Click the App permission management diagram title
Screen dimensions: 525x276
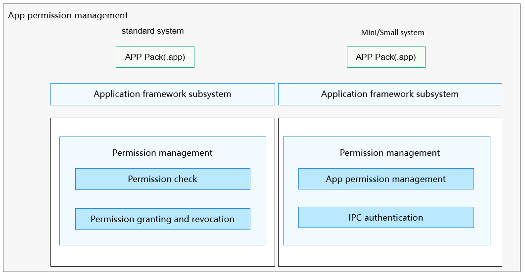(x=68, y=15)
